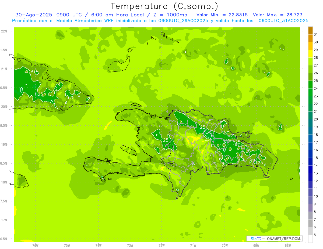323x249 pixels.
Task: Click the "20N" latitude axis label
Action: tap(4, 107)
